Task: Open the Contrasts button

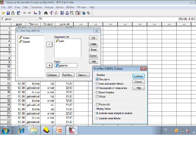Action: [53, 75]
